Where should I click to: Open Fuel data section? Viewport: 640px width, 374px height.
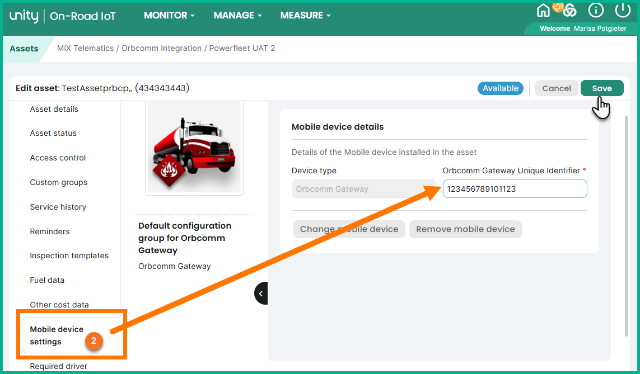click(x=47, y=280)
